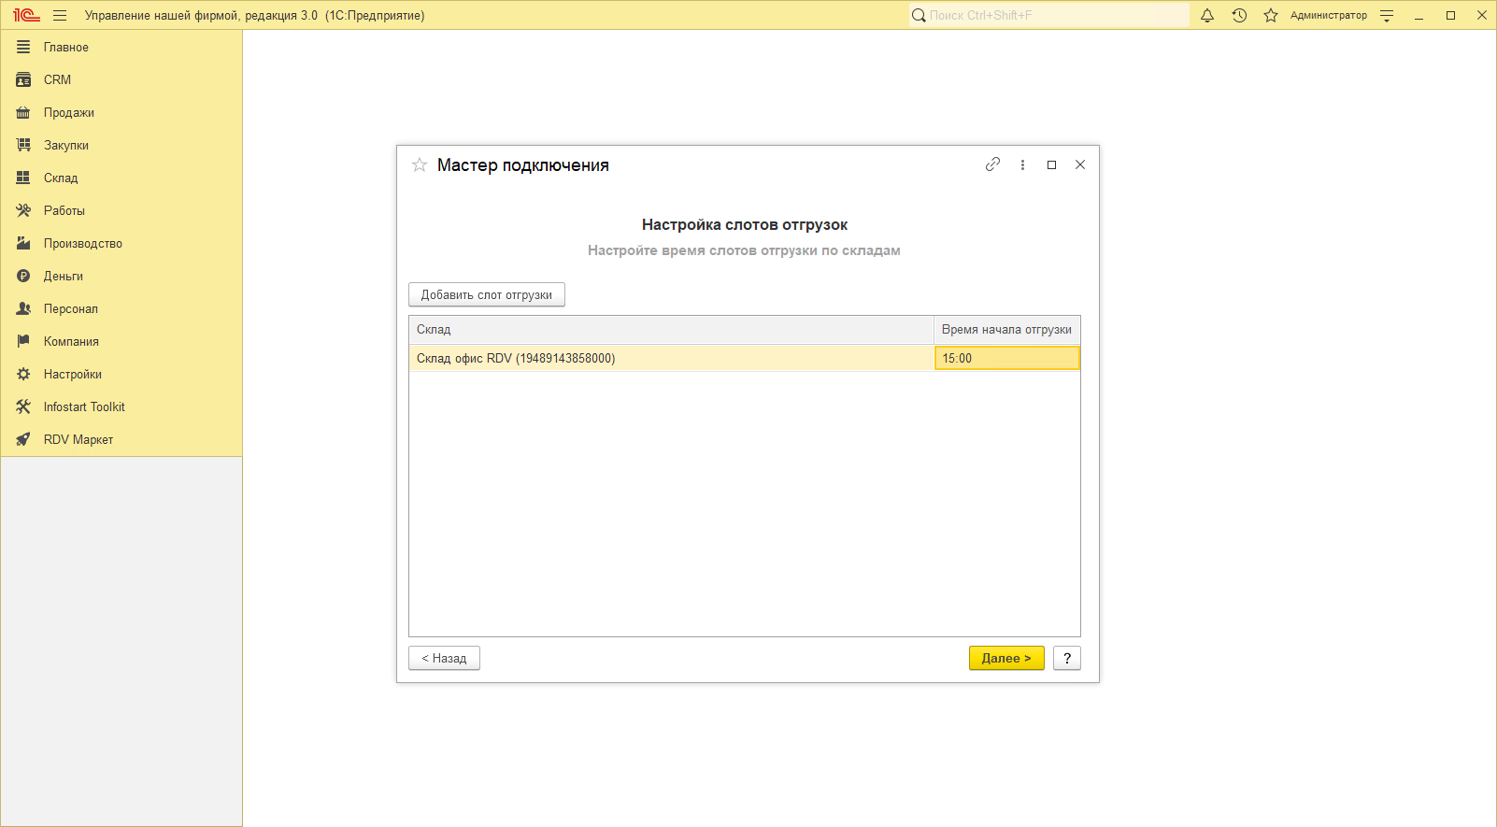Screen dimensions: 1497x827
Task: Click Добавить слот отгрузки button
Action: [487, 294]
